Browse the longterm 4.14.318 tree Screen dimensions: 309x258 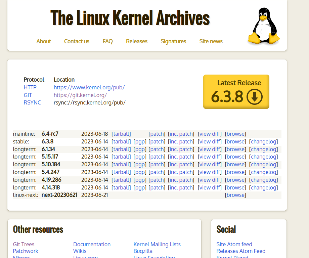235,188
